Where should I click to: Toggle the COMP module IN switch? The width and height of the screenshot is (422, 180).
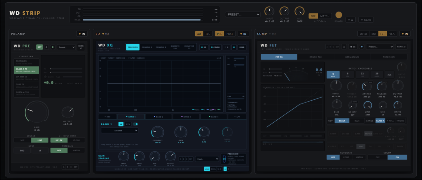[405, 34]
